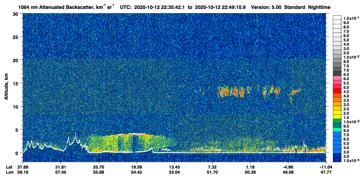Click the longitude value '47.77'
Screen dimensions: 362x186
point(326,172)
